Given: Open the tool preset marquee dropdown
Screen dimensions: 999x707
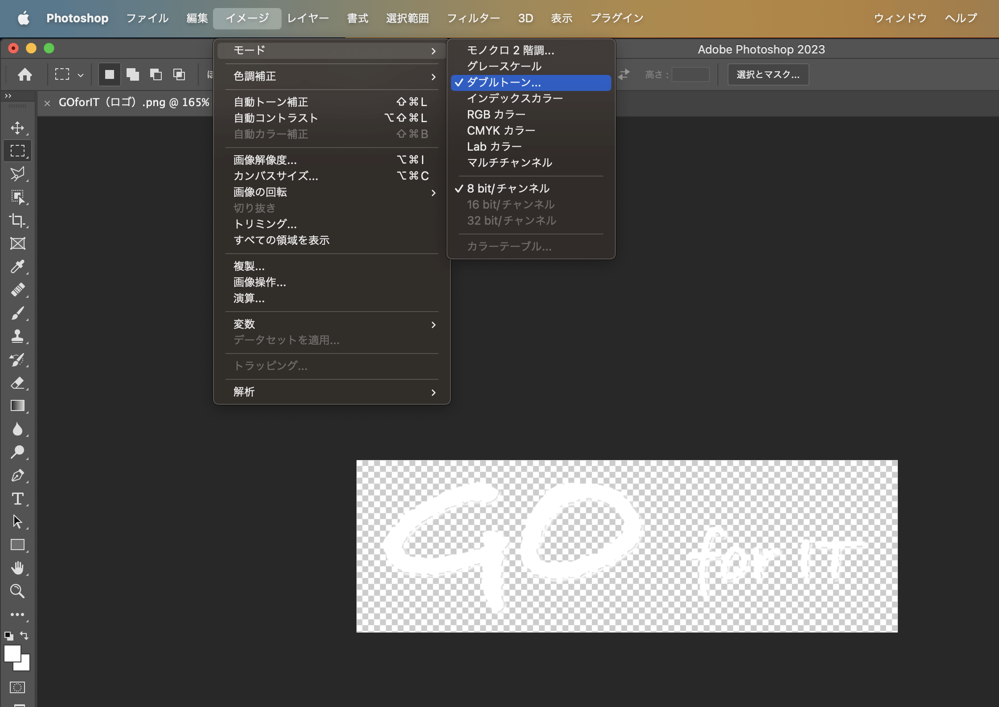Looking at the screenshot, I should tap(81, 75).
